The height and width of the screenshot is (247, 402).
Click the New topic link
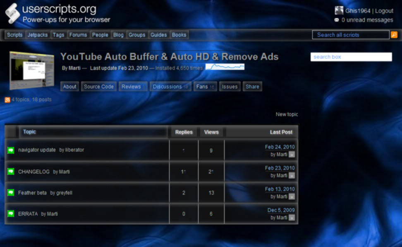pyautogui.click(x=287, y=114)
